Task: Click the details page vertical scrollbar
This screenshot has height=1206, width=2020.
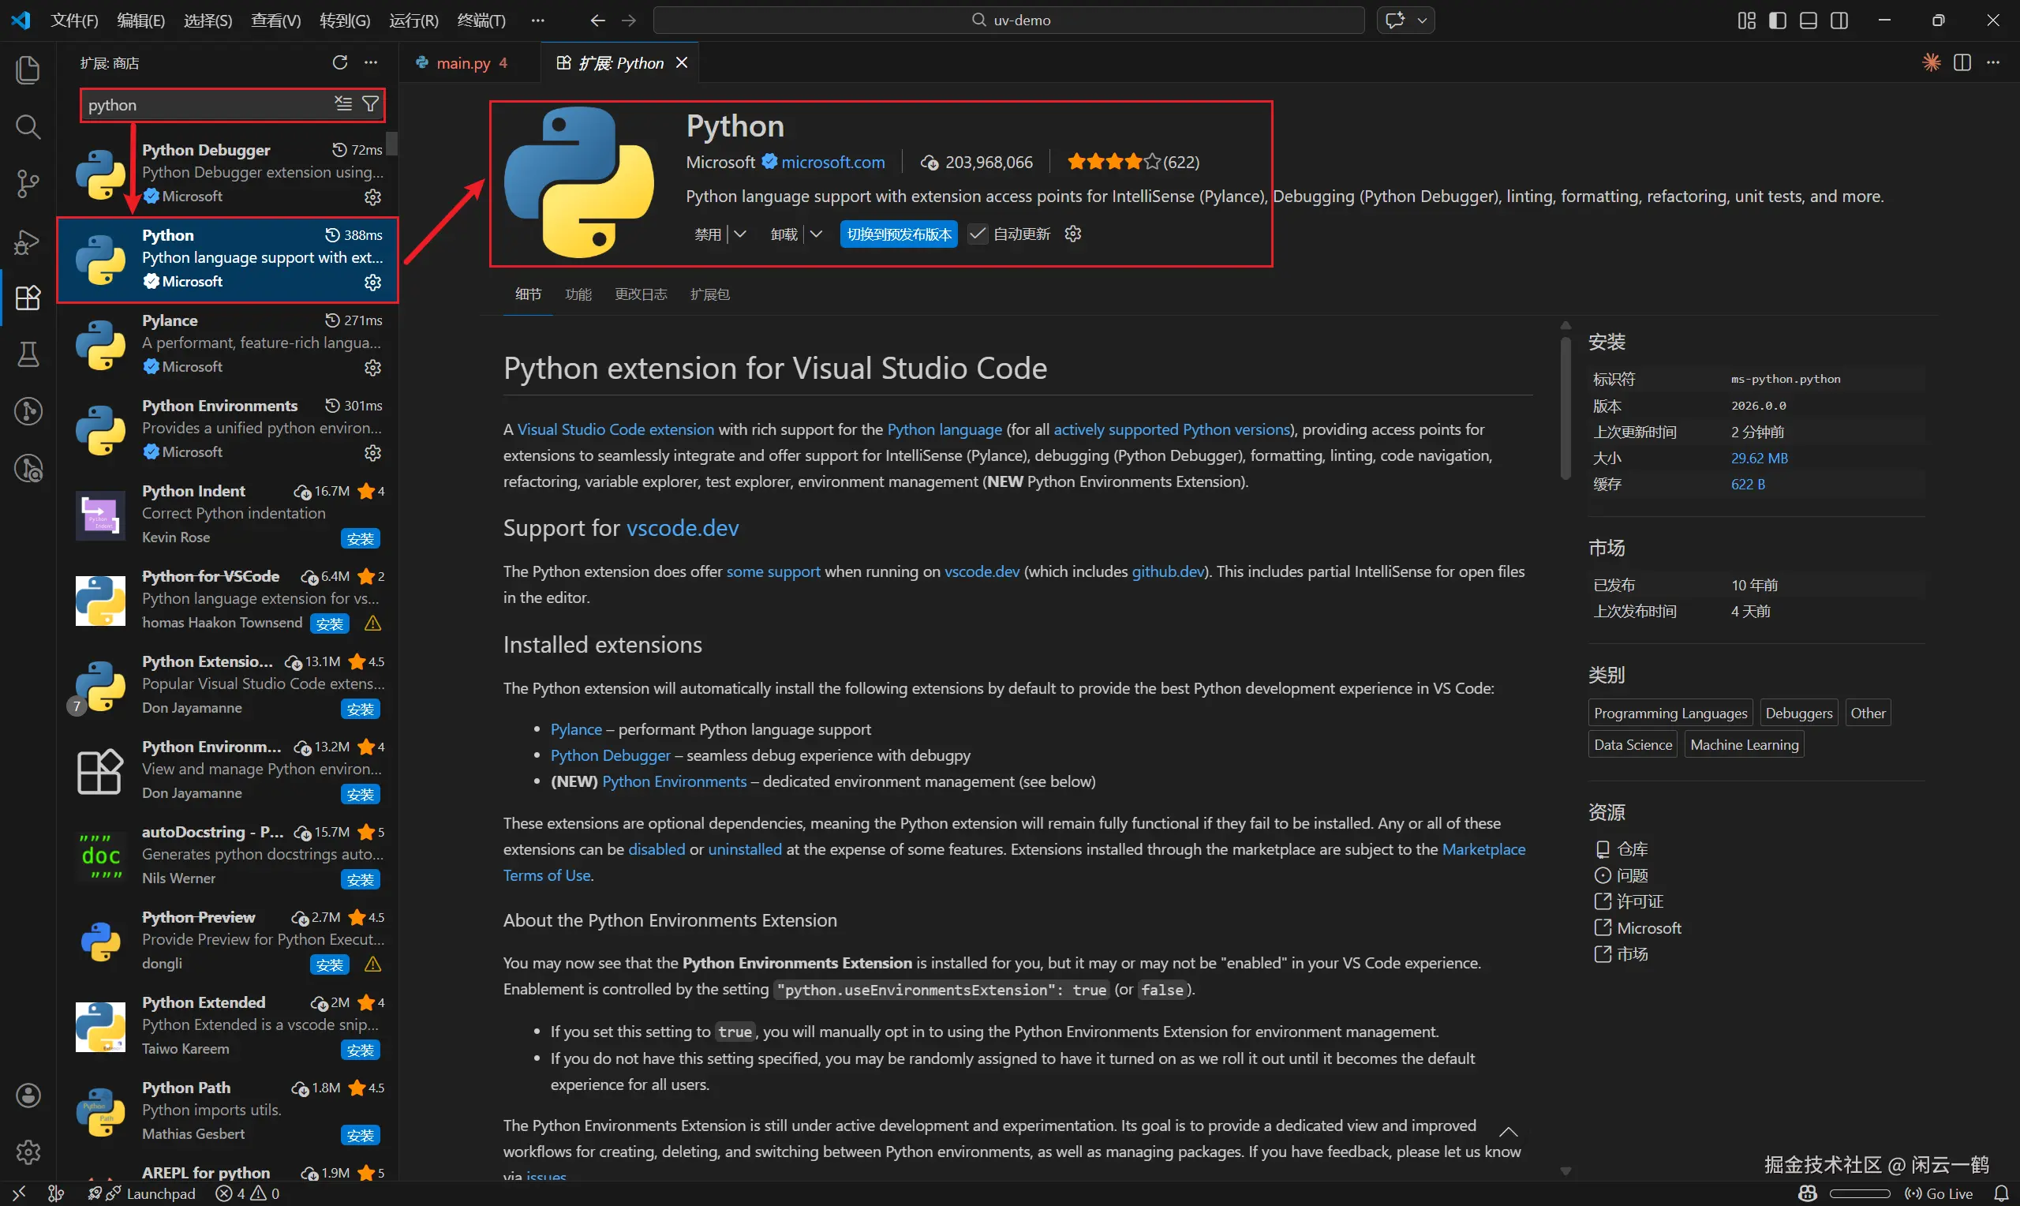Action: 1565,406
